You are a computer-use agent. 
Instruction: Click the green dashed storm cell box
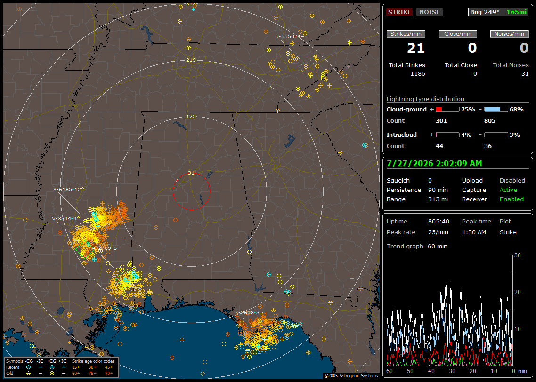308,65
